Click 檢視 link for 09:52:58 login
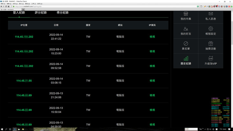The height and width of the screenshot is (131, 233). pyautogui.click(x=152, y=66)
